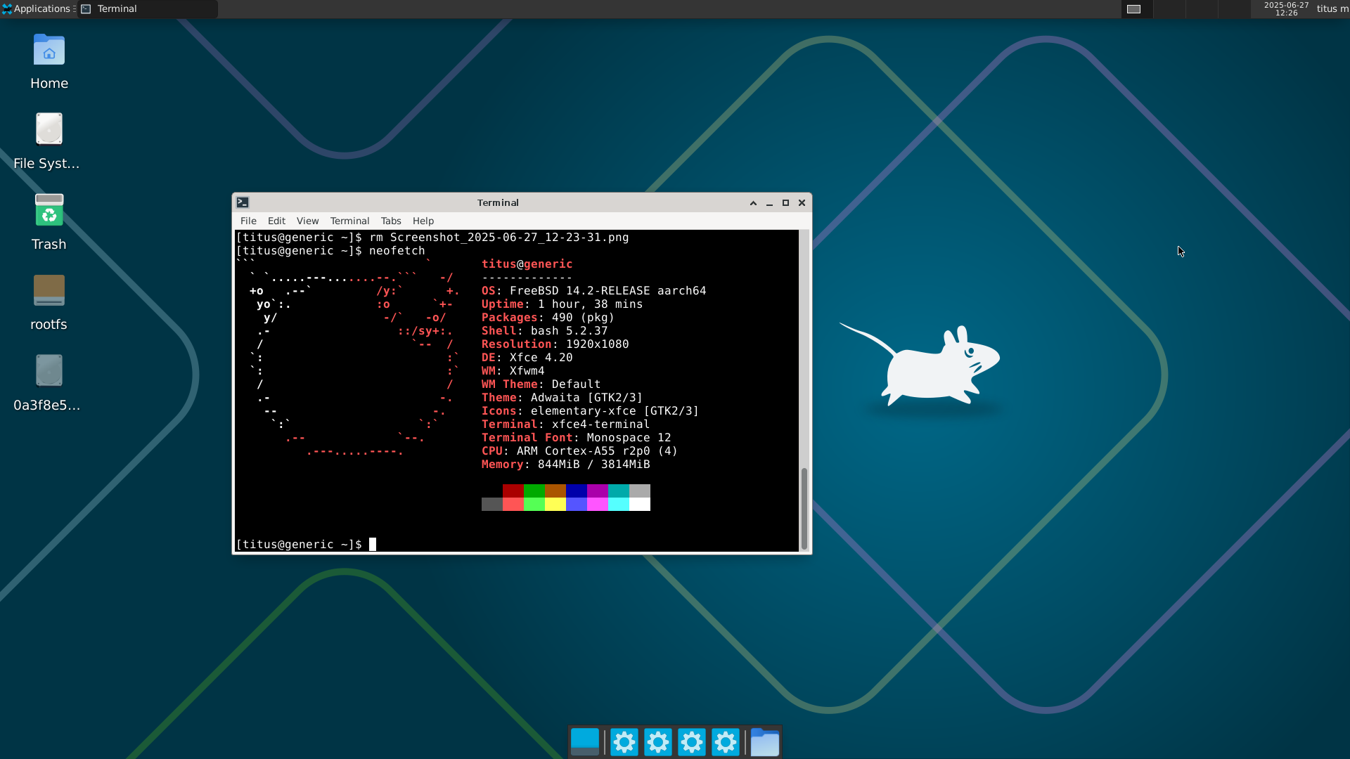1350x759 pixels.
Task: Open the Tabs menu in the Terminal
Action: tap(390, 221)
